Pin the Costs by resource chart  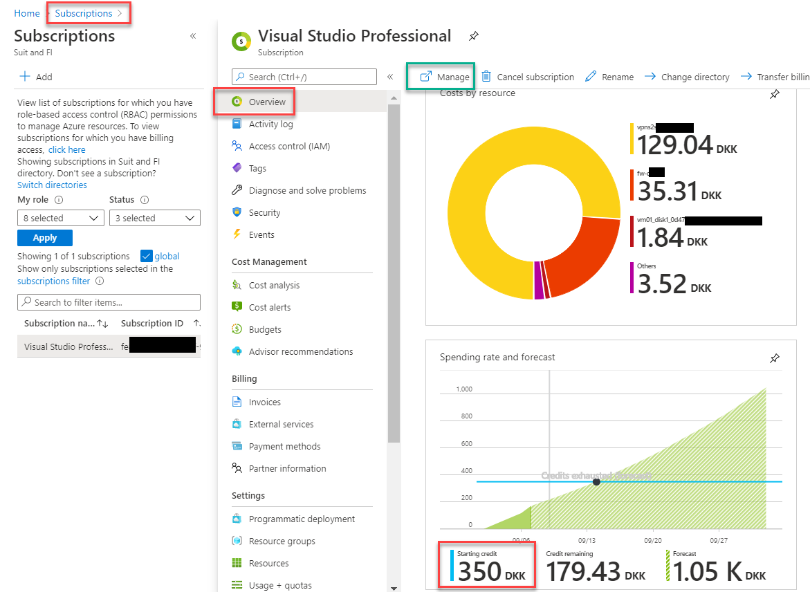(x=775, y=94)
